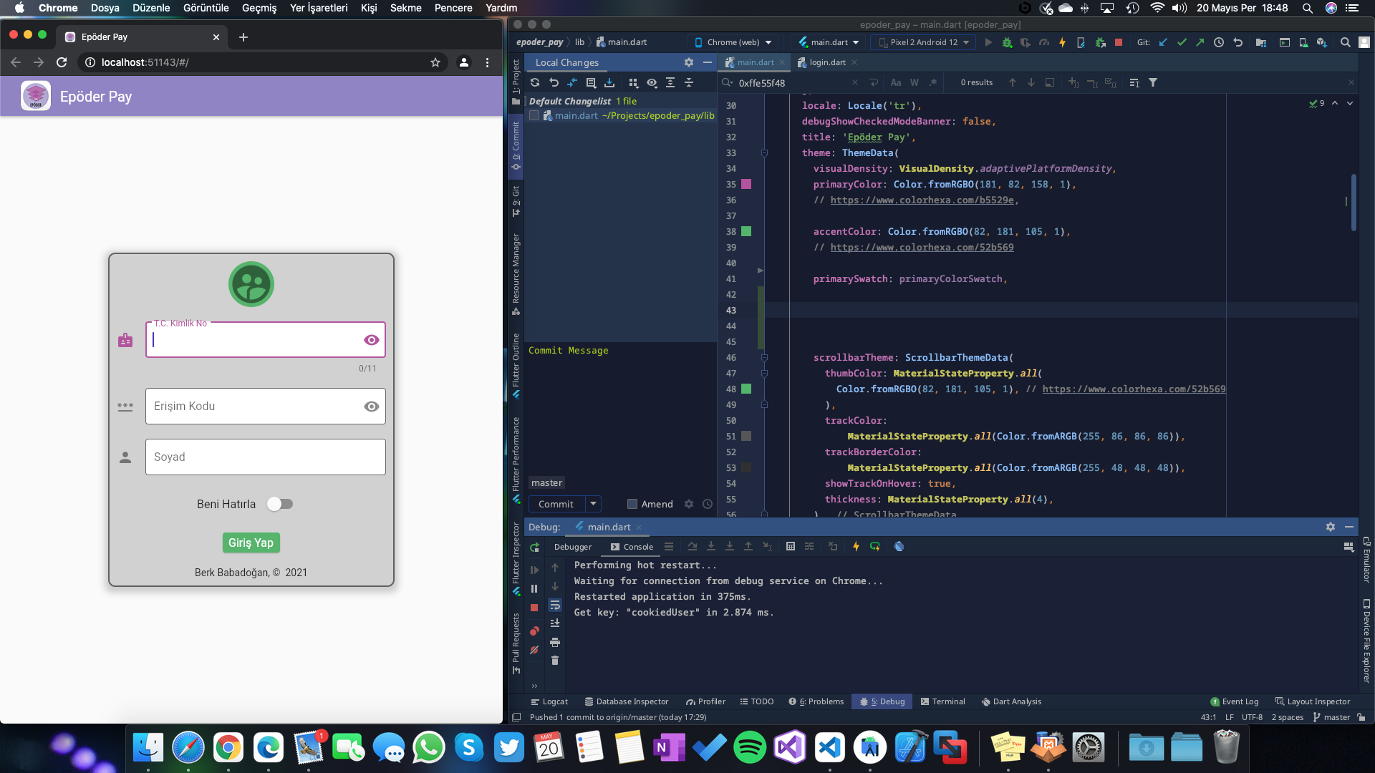Bookmark this page with star icon
This screenshot has width=1375, height=773.
435,62
